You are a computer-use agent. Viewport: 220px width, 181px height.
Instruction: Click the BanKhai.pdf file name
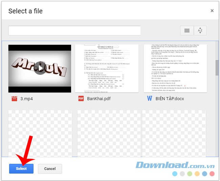coord(99,99)
